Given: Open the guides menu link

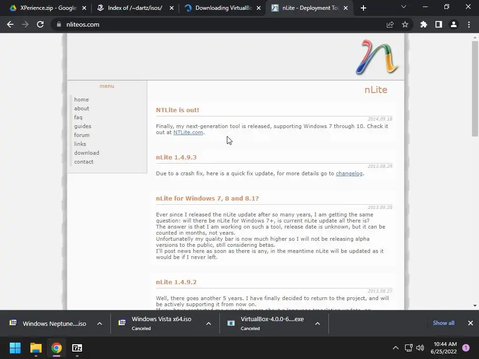Looking at the screenshot, I should pyautogui.click(x=82, y=126).
